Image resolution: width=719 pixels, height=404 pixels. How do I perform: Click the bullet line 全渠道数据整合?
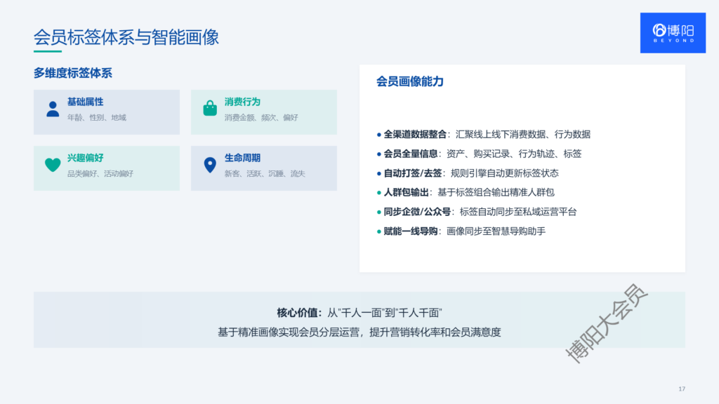point(484,134)
